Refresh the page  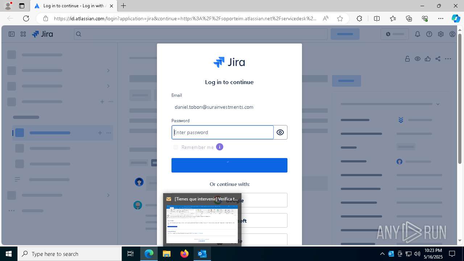(x=26, y=18)
